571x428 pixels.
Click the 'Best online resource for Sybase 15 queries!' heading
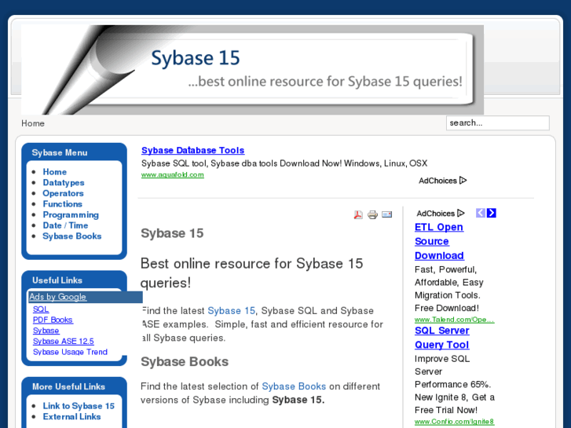click(x=251, y=273)
